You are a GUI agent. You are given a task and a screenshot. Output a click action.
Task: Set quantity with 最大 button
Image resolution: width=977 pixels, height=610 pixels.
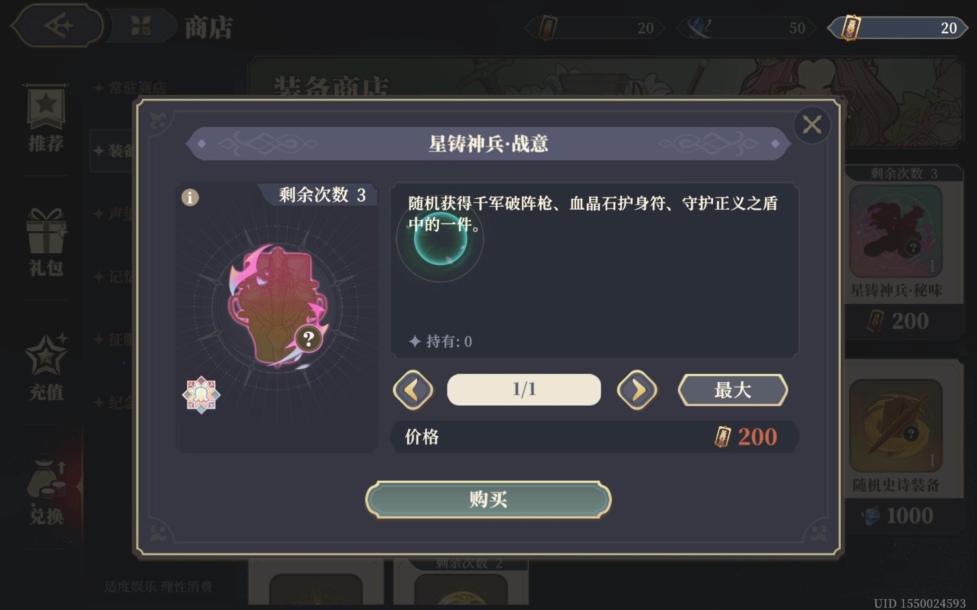tap(732, 390)
